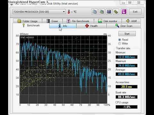Click the Folder Usage tab folder icon

(x=19, y=21)
